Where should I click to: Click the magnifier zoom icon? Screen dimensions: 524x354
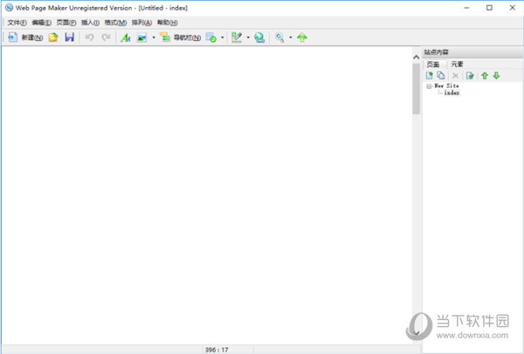[x=279, y=37]
